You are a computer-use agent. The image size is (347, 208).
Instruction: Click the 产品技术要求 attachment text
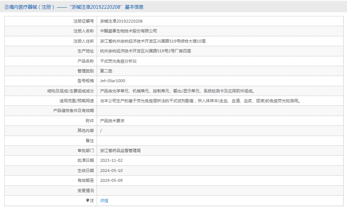pyautogui.click(x=112, y=121)
